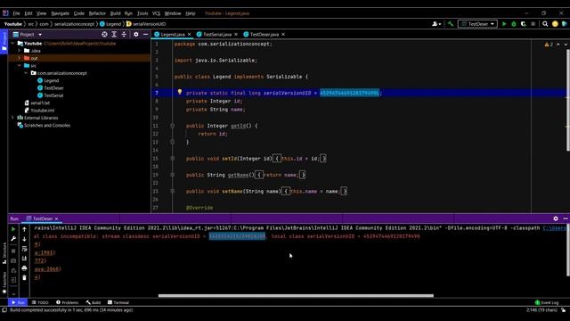
Task: Expand External Libraries node
Action: click(13, 118)
